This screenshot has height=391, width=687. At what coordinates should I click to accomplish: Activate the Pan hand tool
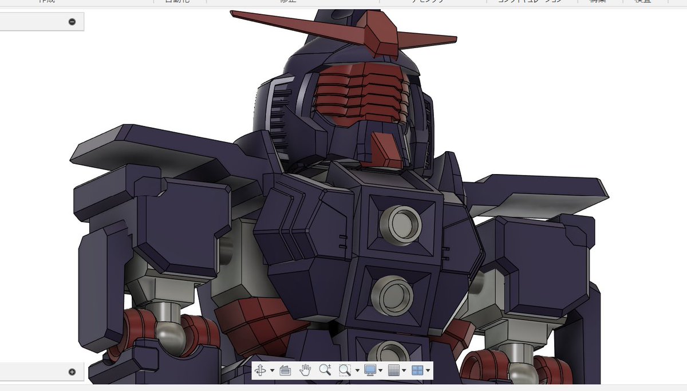tap(305, 370)
